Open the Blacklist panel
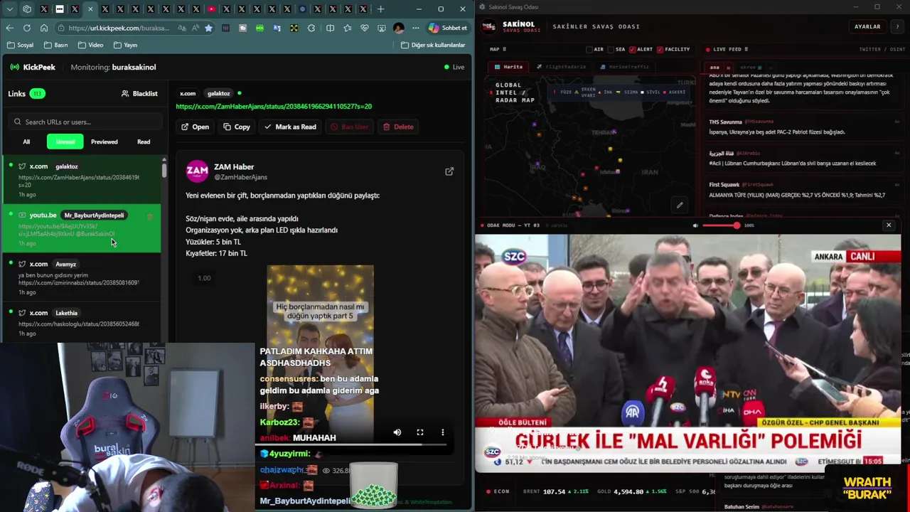This screenshot has width=910, height=512. 139,93
